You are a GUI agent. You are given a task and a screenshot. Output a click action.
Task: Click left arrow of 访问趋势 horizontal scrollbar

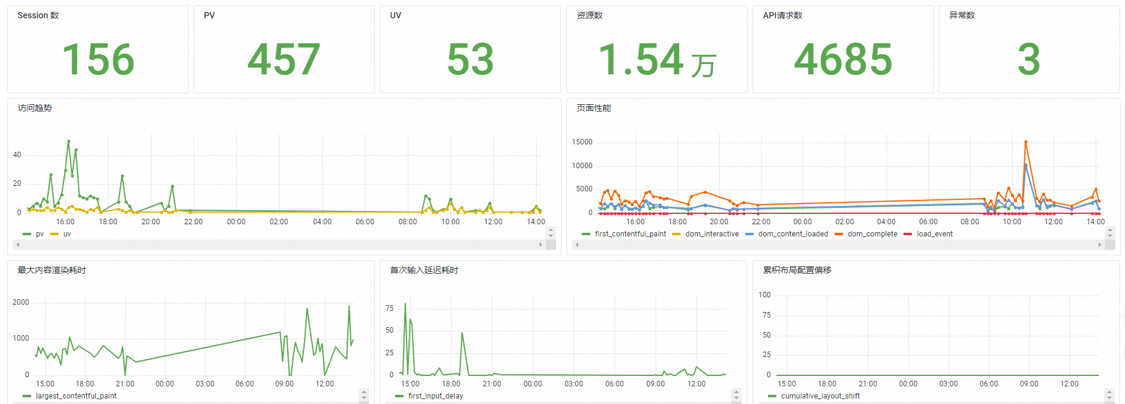pyautogui.click(x=18, y=244)
